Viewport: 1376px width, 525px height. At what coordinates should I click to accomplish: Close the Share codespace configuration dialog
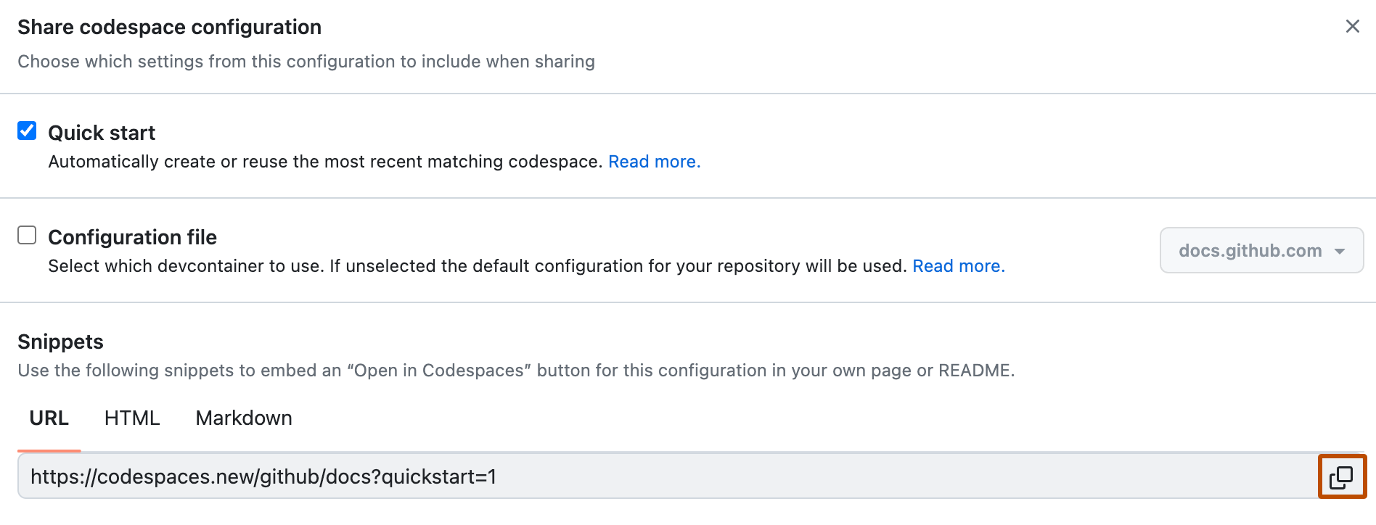pos(1353,26)
